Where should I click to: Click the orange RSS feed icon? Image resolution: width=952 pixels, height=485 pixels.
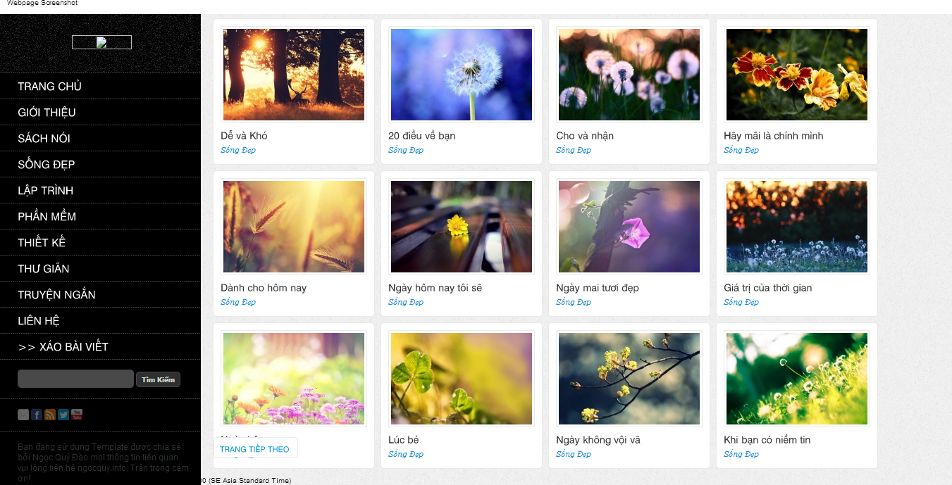[50, 415]
